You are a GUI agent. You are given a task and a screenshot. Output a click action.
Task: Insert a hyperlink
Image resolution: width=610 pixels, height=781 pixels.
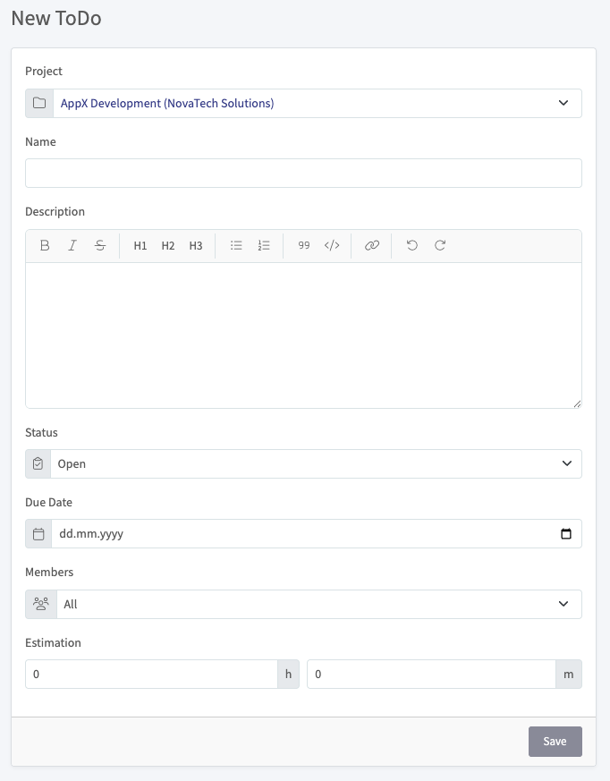coord(372,245)
